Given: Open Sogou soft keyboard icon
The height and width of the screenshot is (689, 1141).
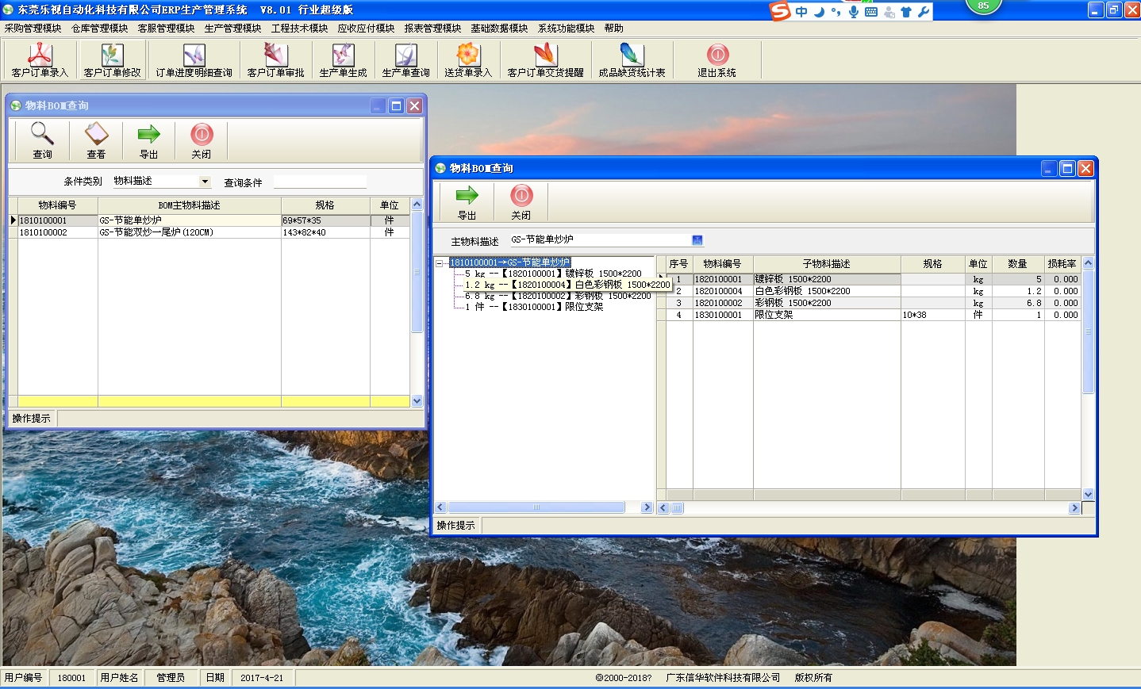Looking at the screenshot, I should pyautogui.click(x=871, y=12).
